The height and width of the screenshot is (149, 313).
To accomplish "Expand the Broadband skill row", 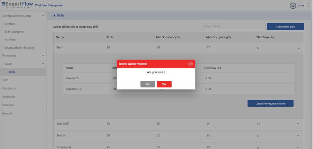I will [x=298, y=147].
